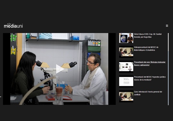
Task: Go to the mediauni logo homepage
Action: point(13,26)
